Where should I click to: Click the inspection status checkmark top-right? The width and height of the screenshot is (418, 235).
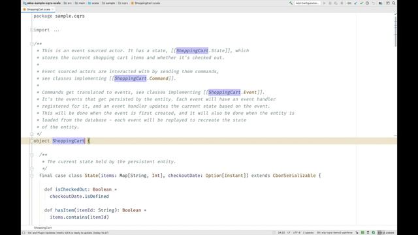tap(395, 14)
